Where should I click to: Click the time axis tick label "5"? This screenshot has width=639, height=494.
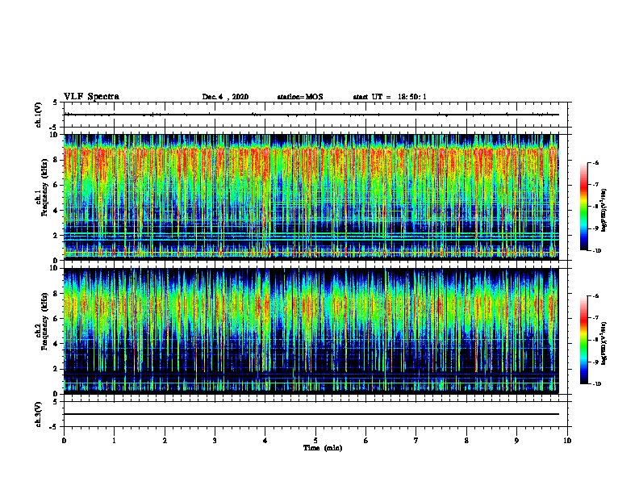coord(315,440)
